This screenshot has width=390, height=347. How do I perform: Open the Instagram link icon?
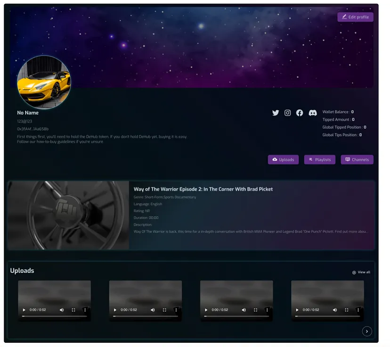(287, 113)
